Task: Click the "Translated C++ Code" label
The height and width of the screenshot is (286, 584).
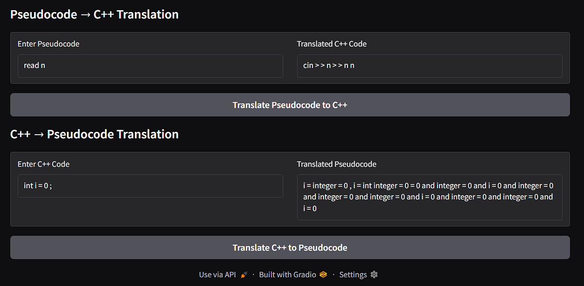Action: click(331, 44)
